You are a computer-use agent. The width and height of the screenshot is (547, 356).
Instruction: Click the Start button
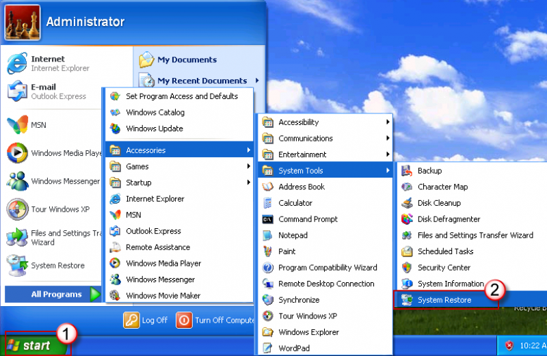35,345
